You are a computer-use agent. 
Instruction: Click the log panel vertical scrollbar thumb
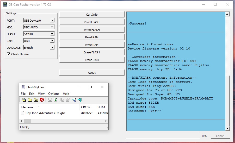click(227, 101)
